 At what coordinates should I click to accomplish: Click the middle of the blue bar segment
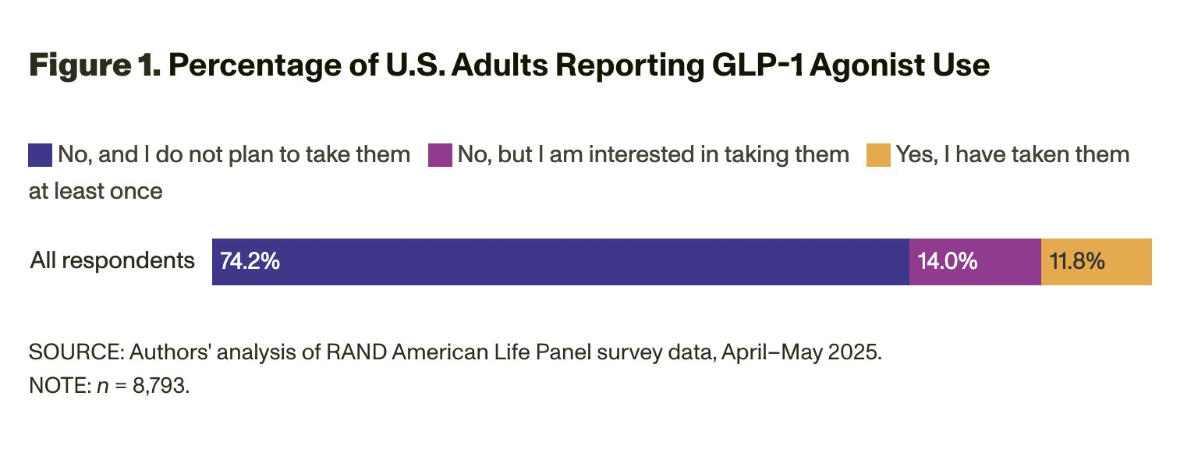(561, 262)
